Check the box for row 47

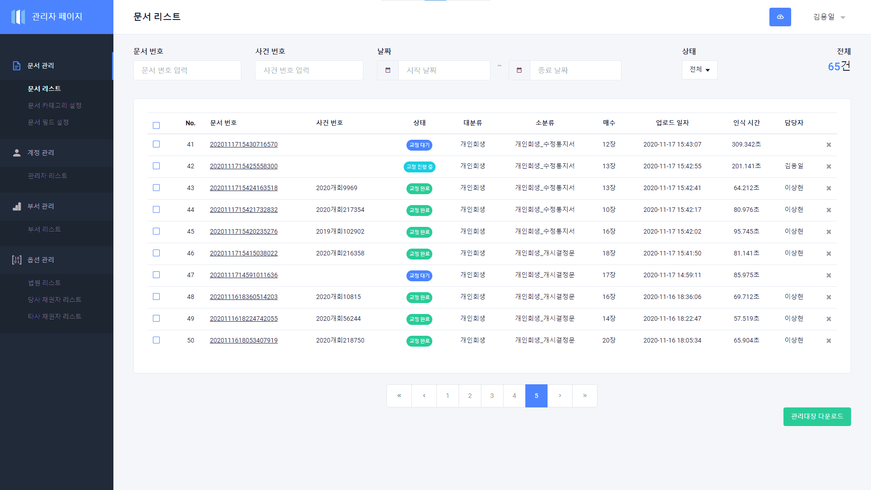[x=157, y=275]
